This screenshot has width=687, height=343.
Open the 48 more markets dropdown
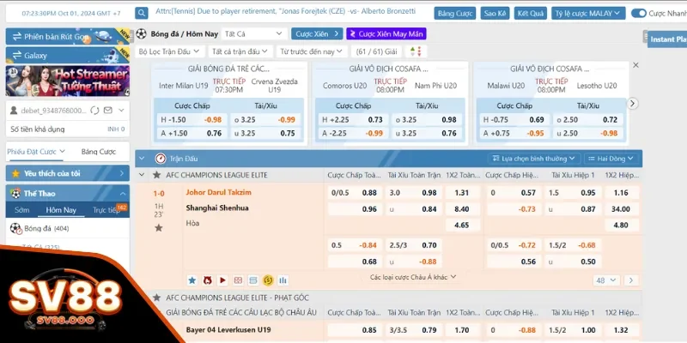coord(606,280)
